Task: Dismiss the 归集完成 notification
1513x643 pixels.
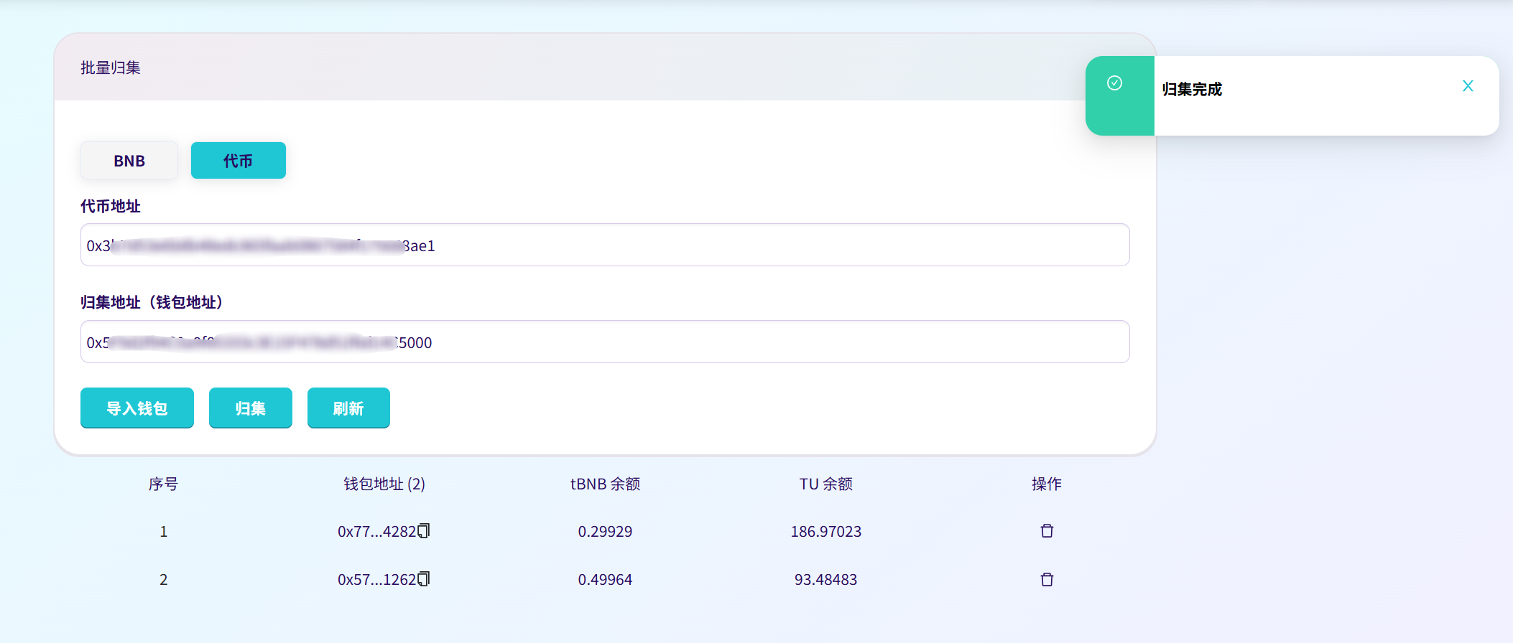Action: pos(1468,86)
